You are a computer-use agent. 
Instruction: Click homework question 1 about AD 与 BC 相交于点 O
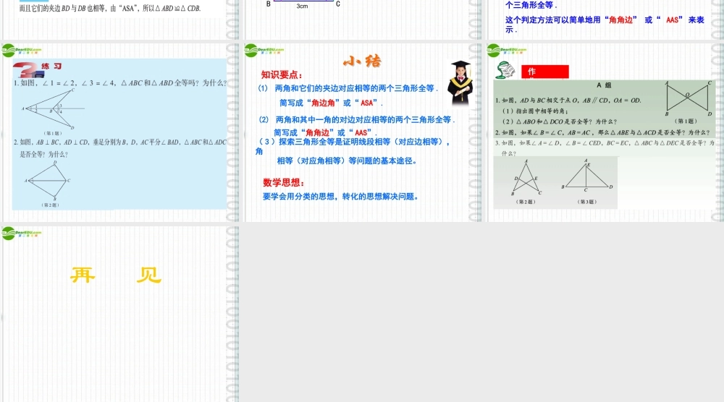(x=568, y=100)
